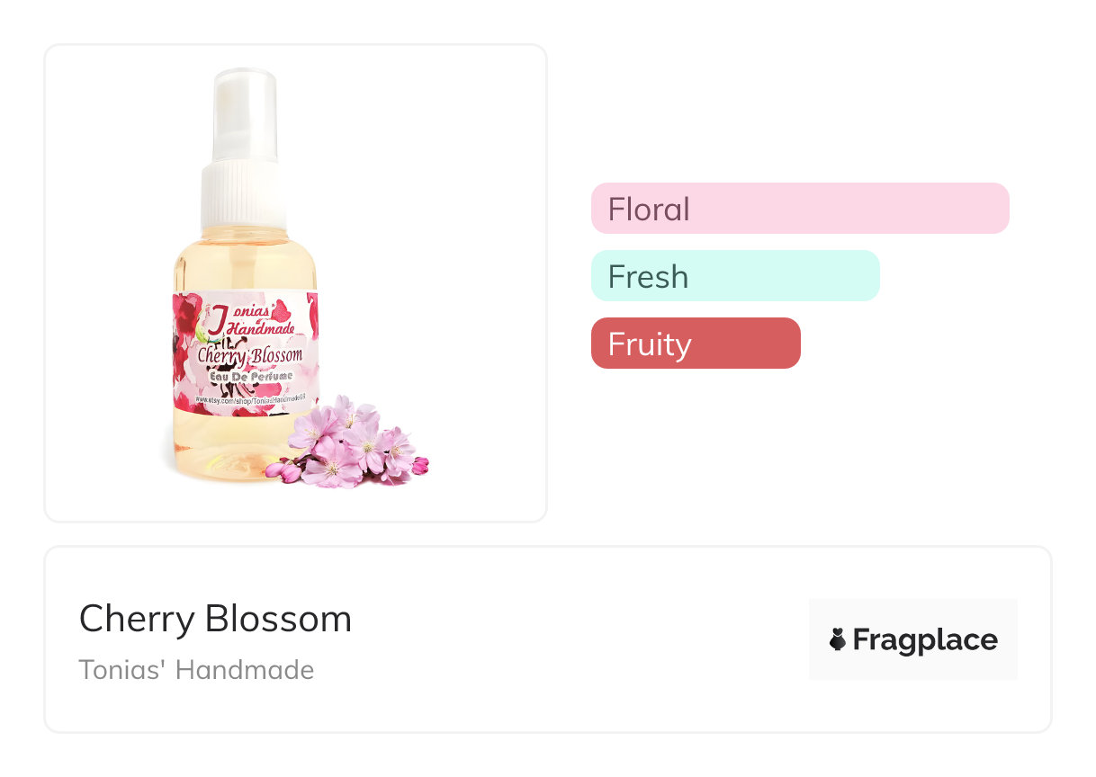Screen dimensions: 1096x777
Task: Click the Fragplace bottle icon in the logo
Action: pos(837,639)
